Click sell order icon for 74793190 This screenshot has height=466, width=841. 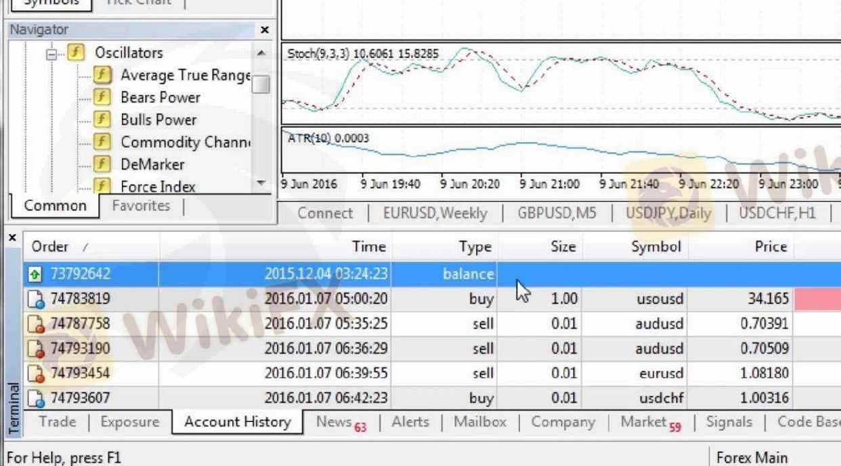click(35, 348)
